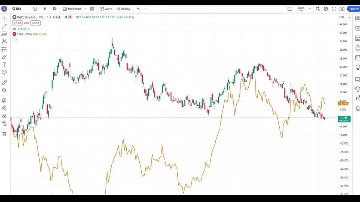Click the BBY symbol search field

(x=17, y=9)
